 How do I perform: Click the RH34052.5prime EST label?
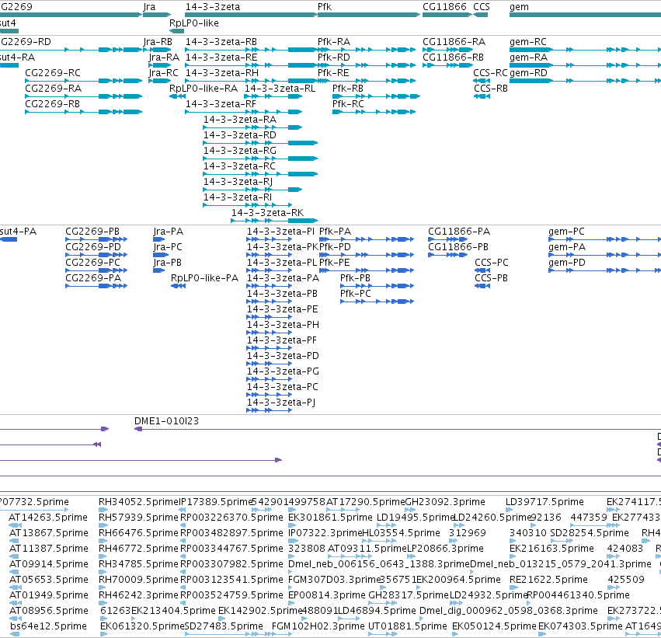[139, 502]
